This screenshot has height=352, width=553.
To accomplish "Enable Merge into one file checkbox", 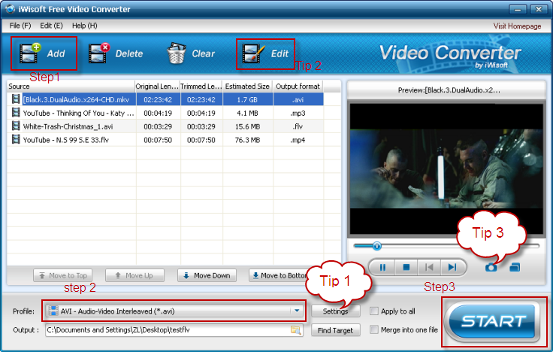I will coord(374,329).
